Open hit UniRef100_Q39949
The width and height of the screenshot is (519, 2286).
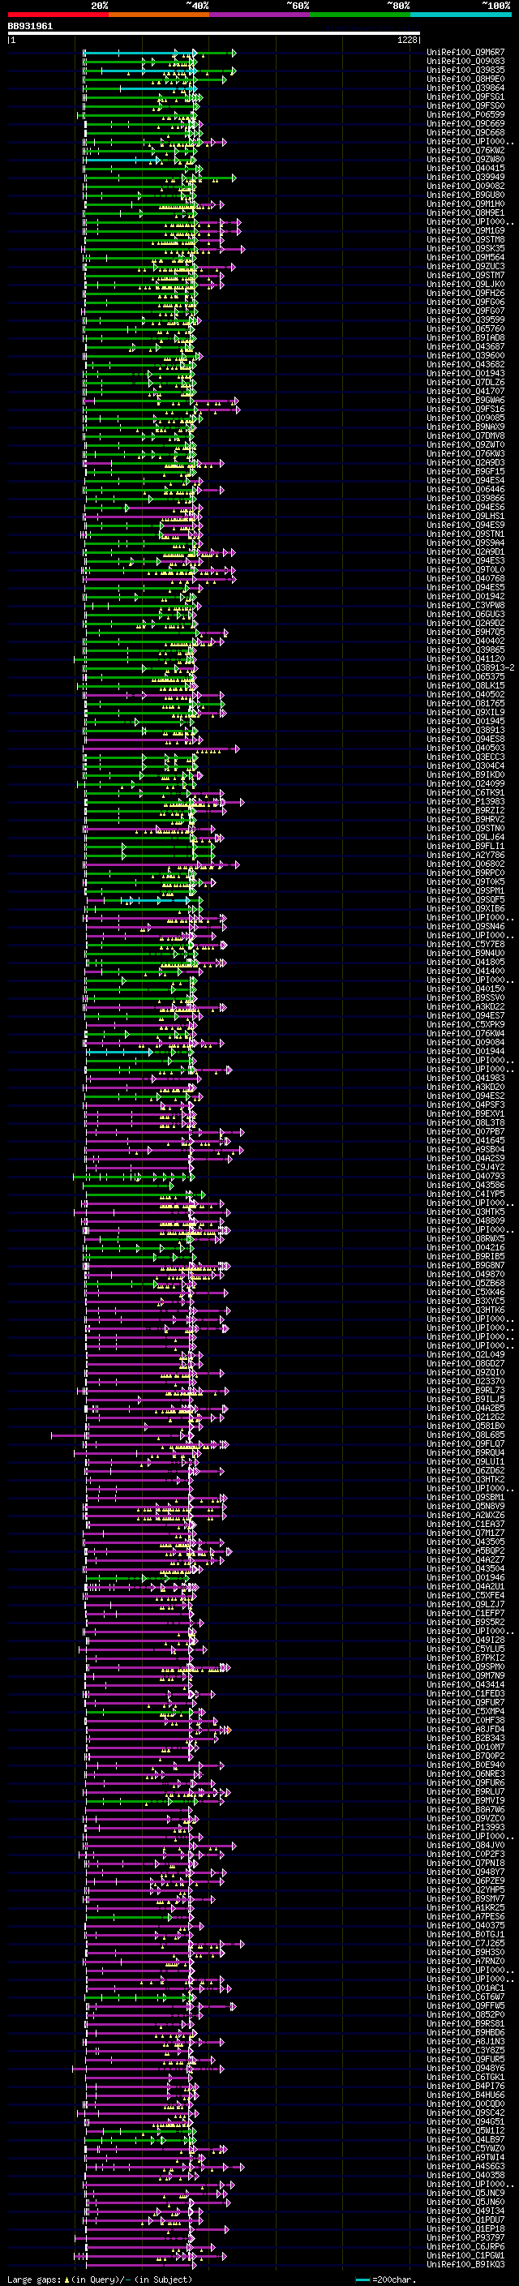(465, 178)
